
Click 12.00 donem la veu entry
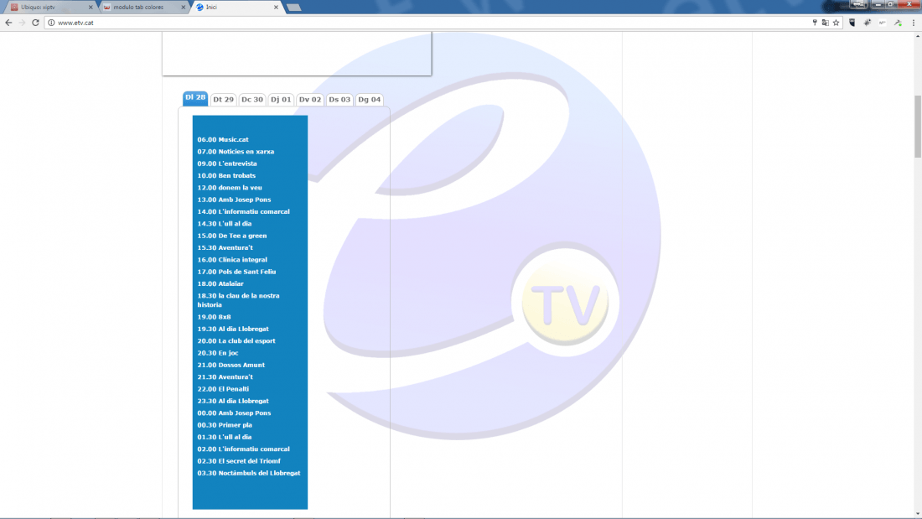pyautogui.click(x=230, y=188)
